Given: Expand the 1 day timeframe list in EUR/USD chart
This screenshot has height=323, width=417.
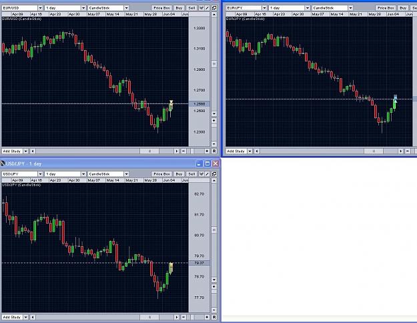Looking at the screenshot, I should (83, 8).
